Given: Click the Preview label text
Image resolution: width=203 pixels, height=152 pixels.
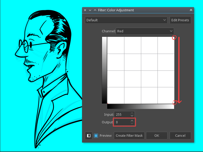Looking at the screenshot, I should point(105,135).
